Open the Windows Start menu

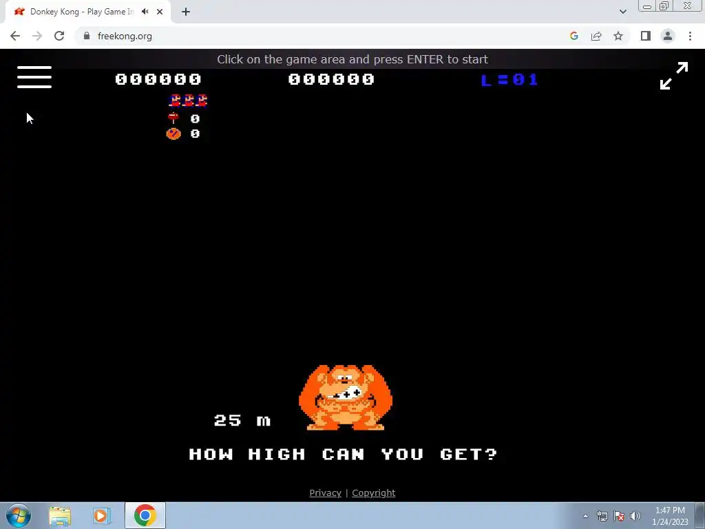tap(19, 515)
